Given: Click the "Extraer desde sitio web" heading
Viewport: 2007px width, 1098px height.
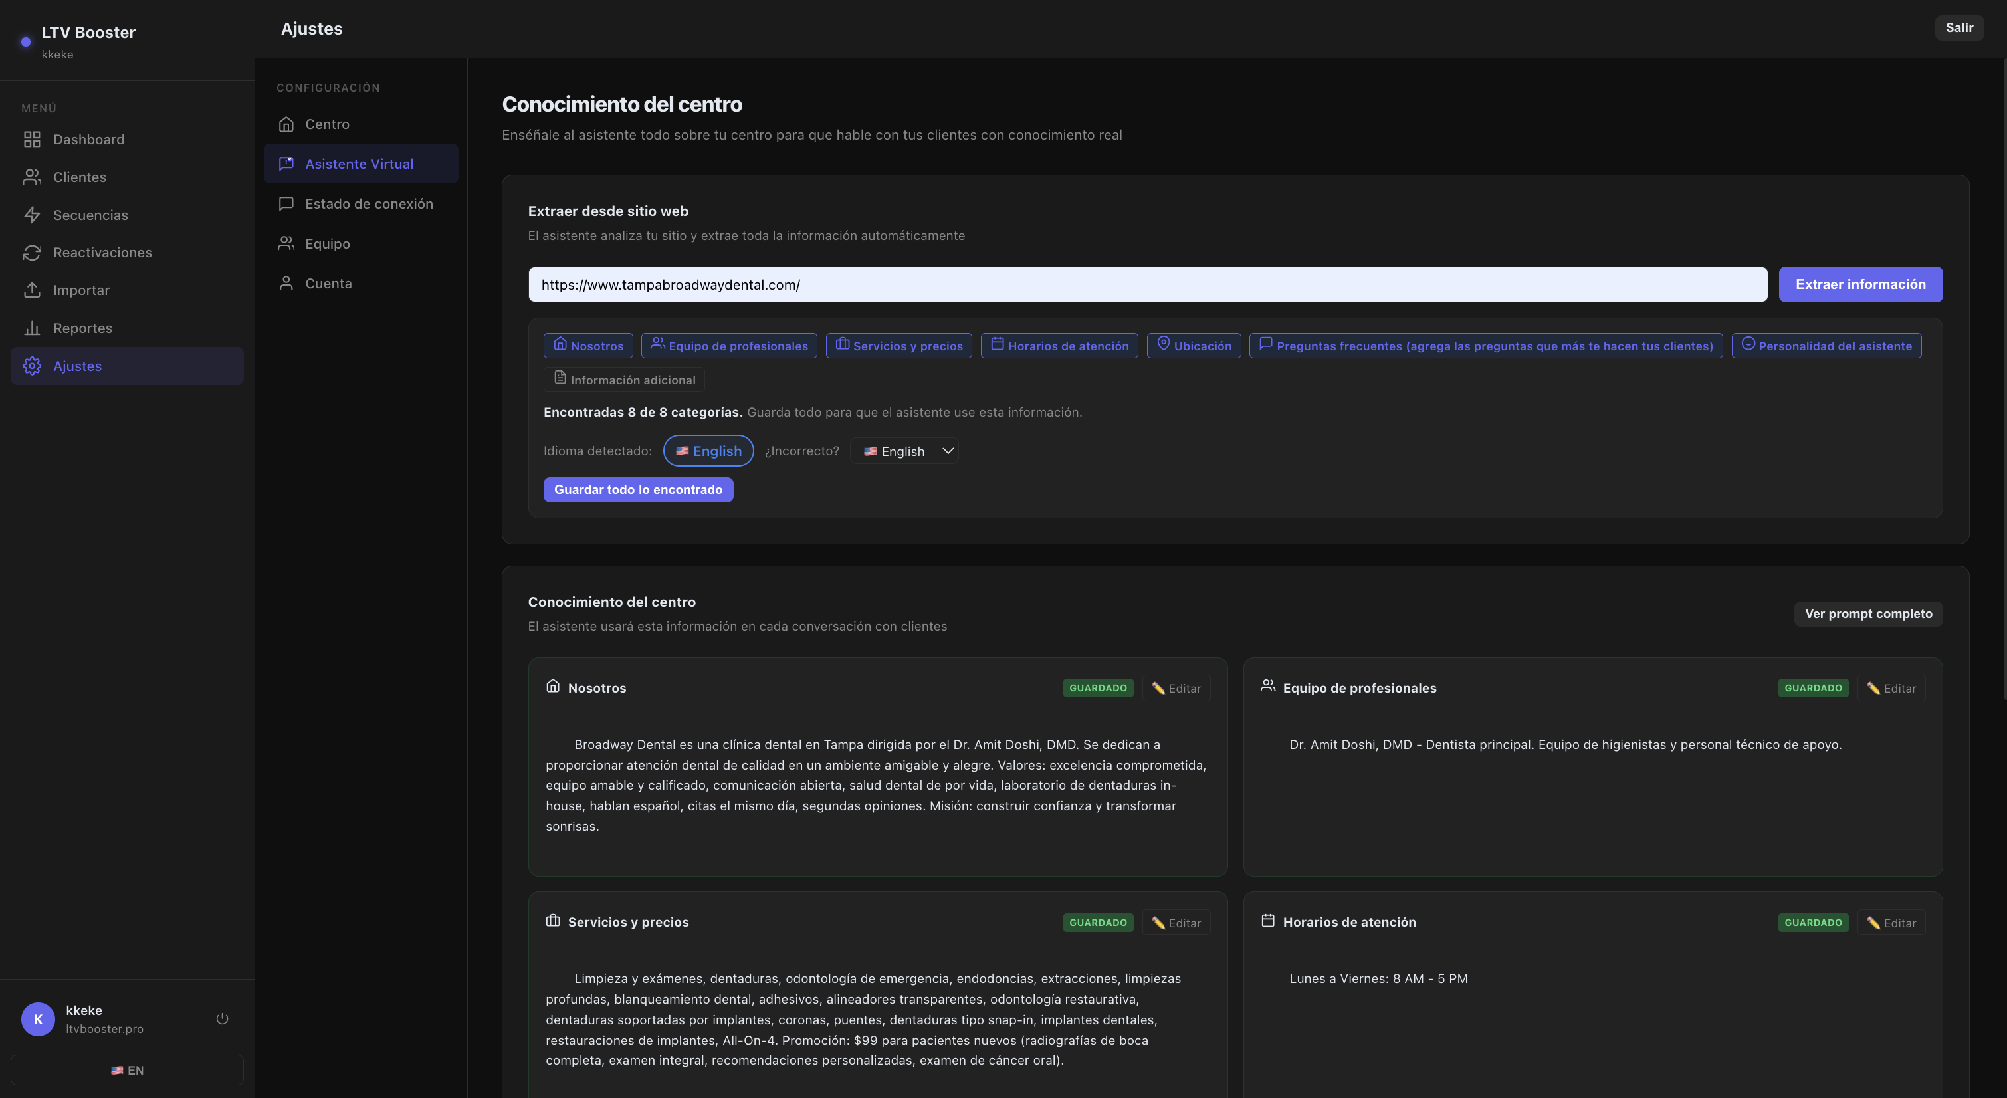Looking at the screenshot, I should (x=607, y=211).
